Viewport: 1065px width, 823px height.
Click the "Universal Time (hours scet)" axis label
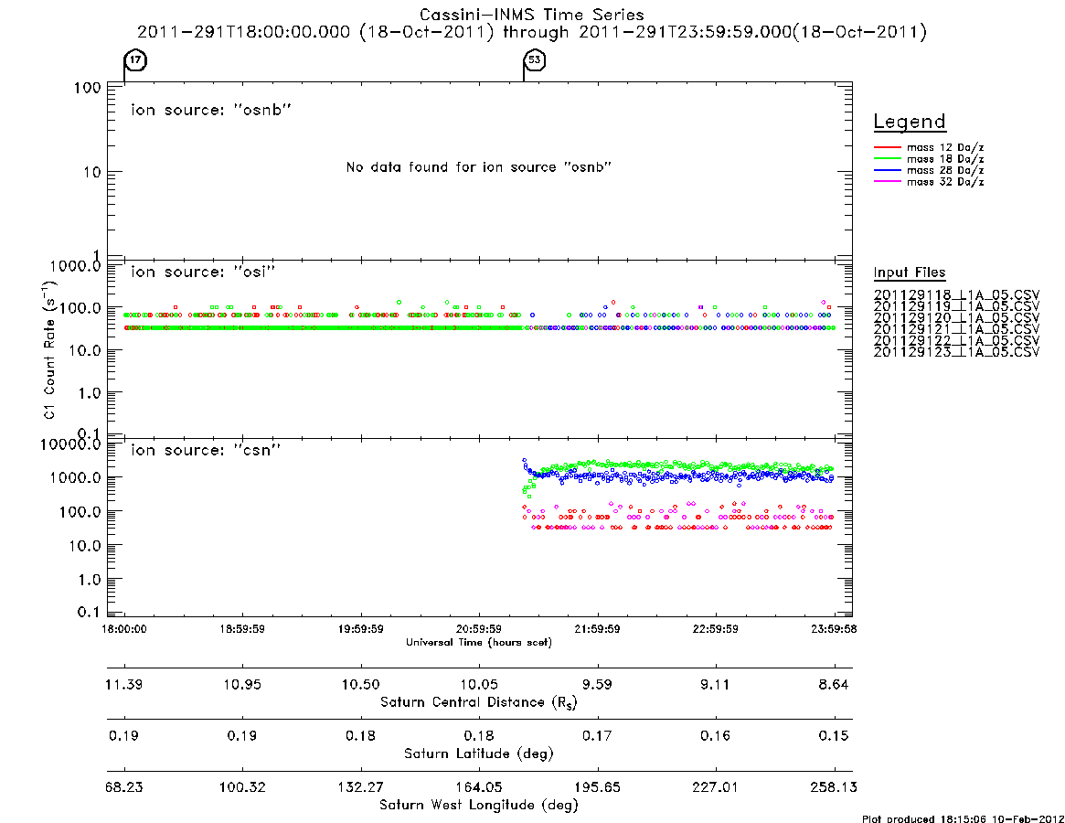[479, 642]
